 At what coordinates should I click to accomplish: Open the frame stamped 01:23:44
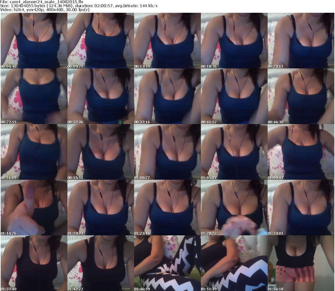(167, 208)
